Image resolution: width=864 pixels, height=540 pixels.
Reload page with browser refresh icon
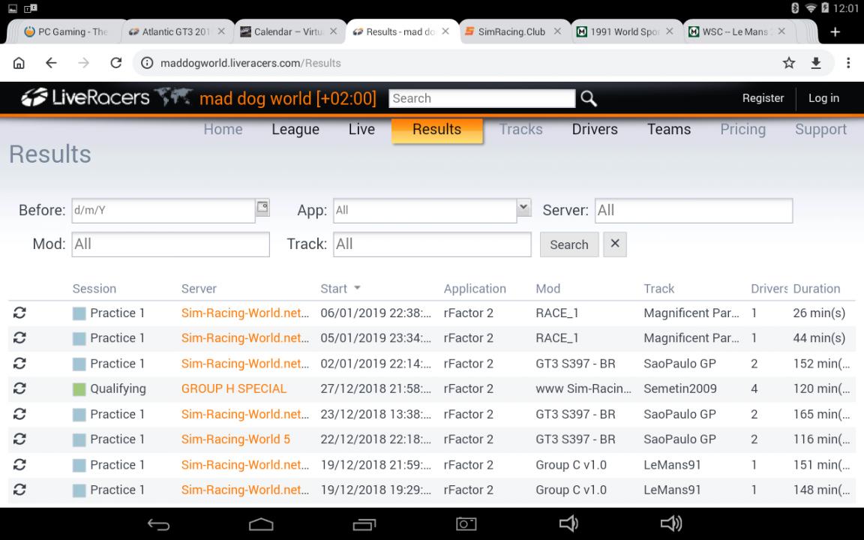point(115,63)
